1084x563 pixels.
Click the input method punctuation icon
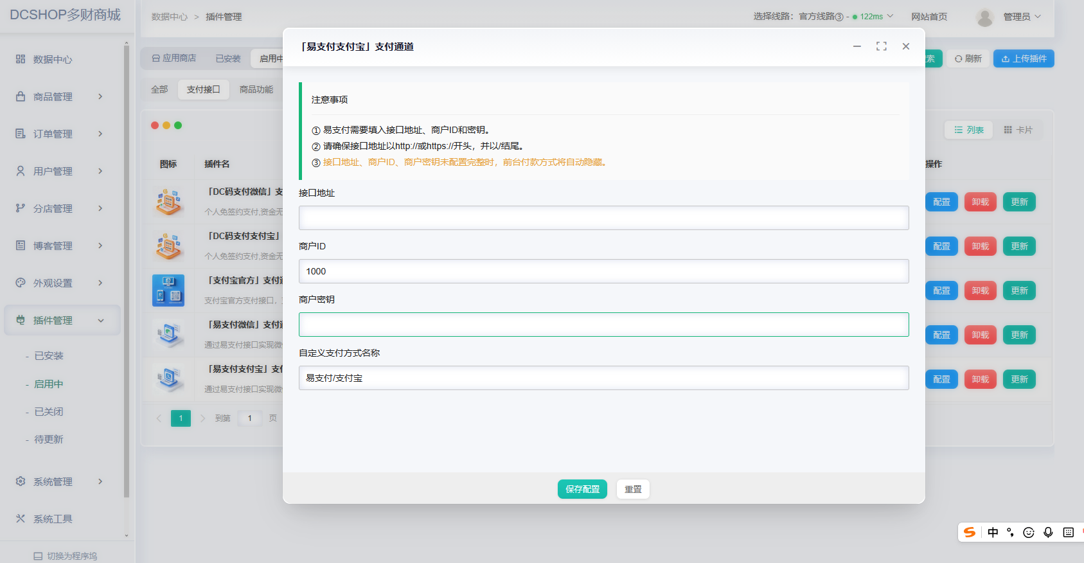pos(1011,532)
